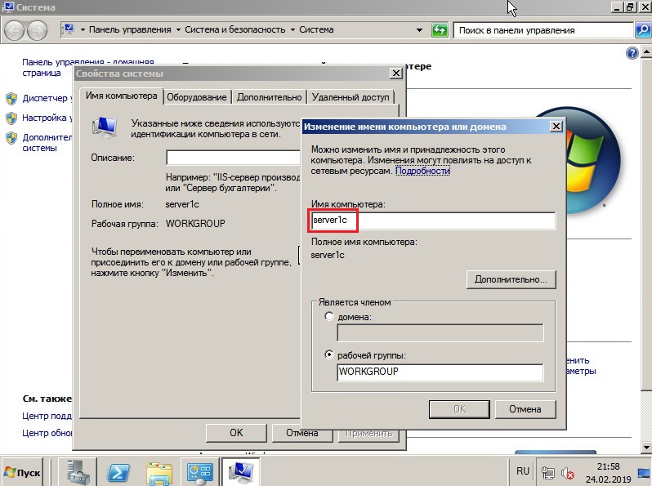Screen dimensions: 652x486
Task: Expand dropdown arrow after 'Система и безопасность' breadcrumb
Action: [x=292, y=30]
